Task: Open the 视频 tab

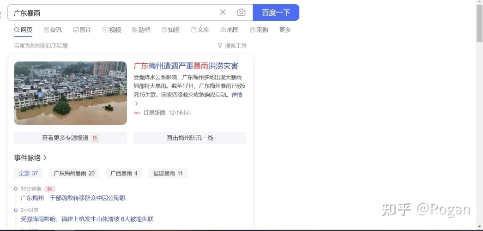Action: [x=112, y=30]
